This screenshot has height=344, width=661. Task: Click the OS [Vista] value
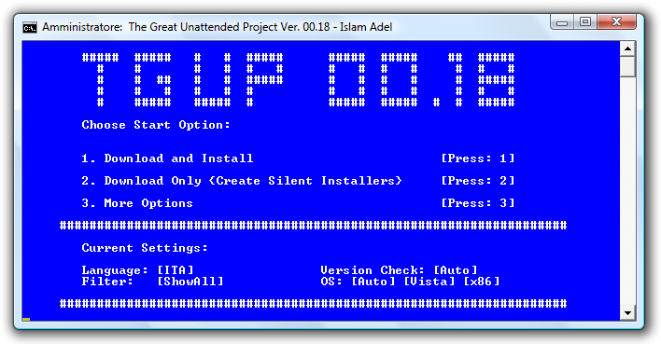click(429, 282)
